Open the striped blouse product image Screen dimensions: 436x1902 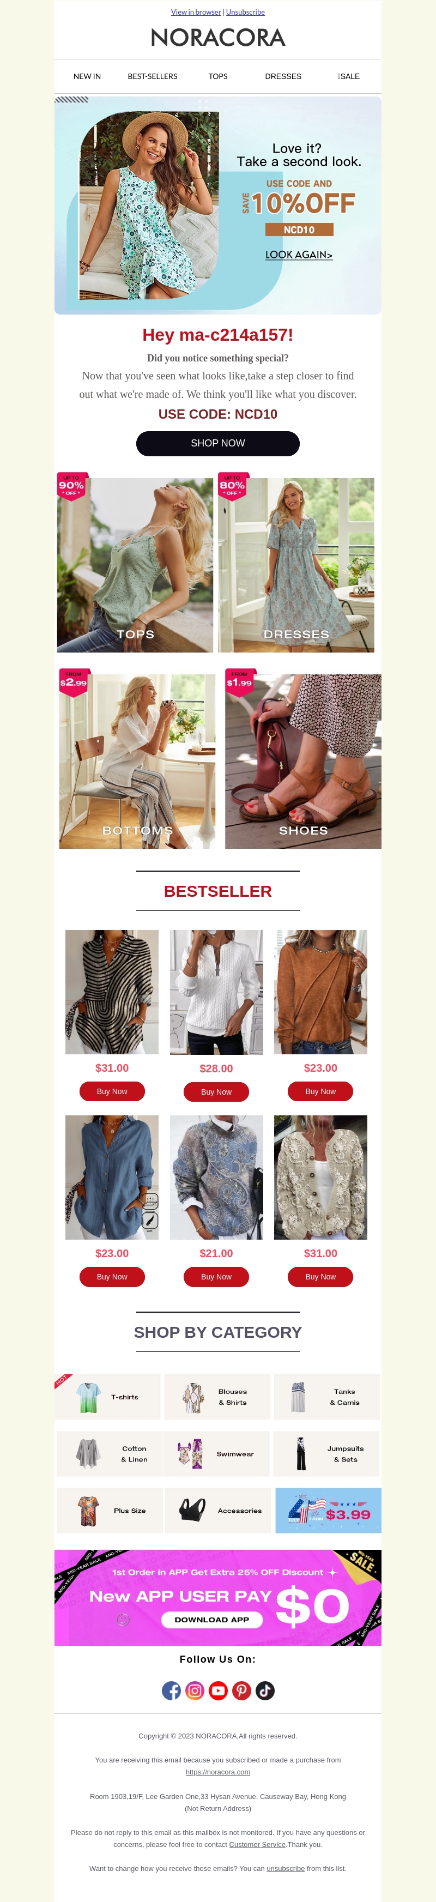click(112, 992)
